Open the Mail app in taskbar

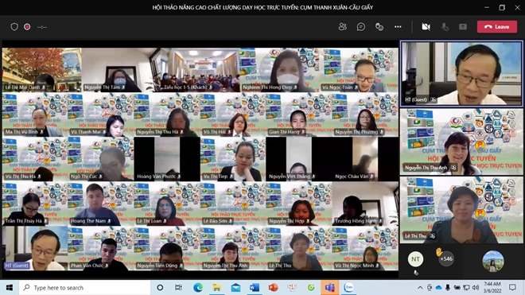point(235,288)
